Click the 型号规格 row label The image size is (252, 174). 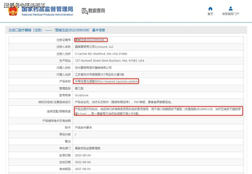[x=65, y=95]
